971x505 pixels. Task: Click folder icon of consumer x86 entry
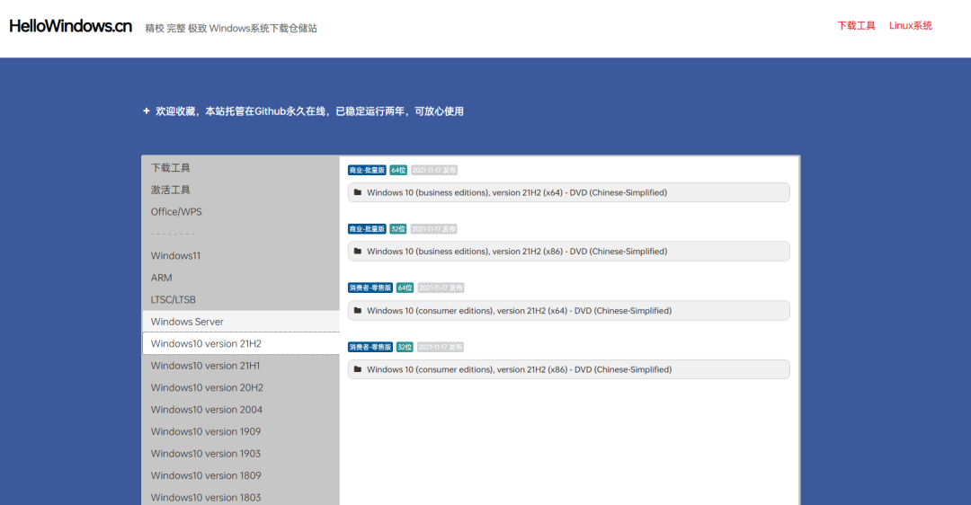pyautogui.click(x=357, y=369)
